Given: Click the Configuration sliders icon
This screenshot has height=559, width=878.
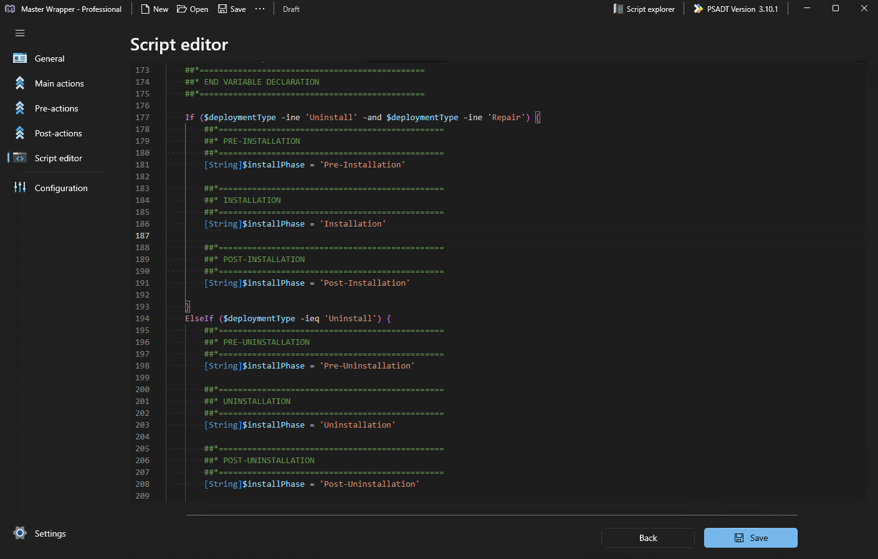Looking at the screenshot, I should coord(20,187).
